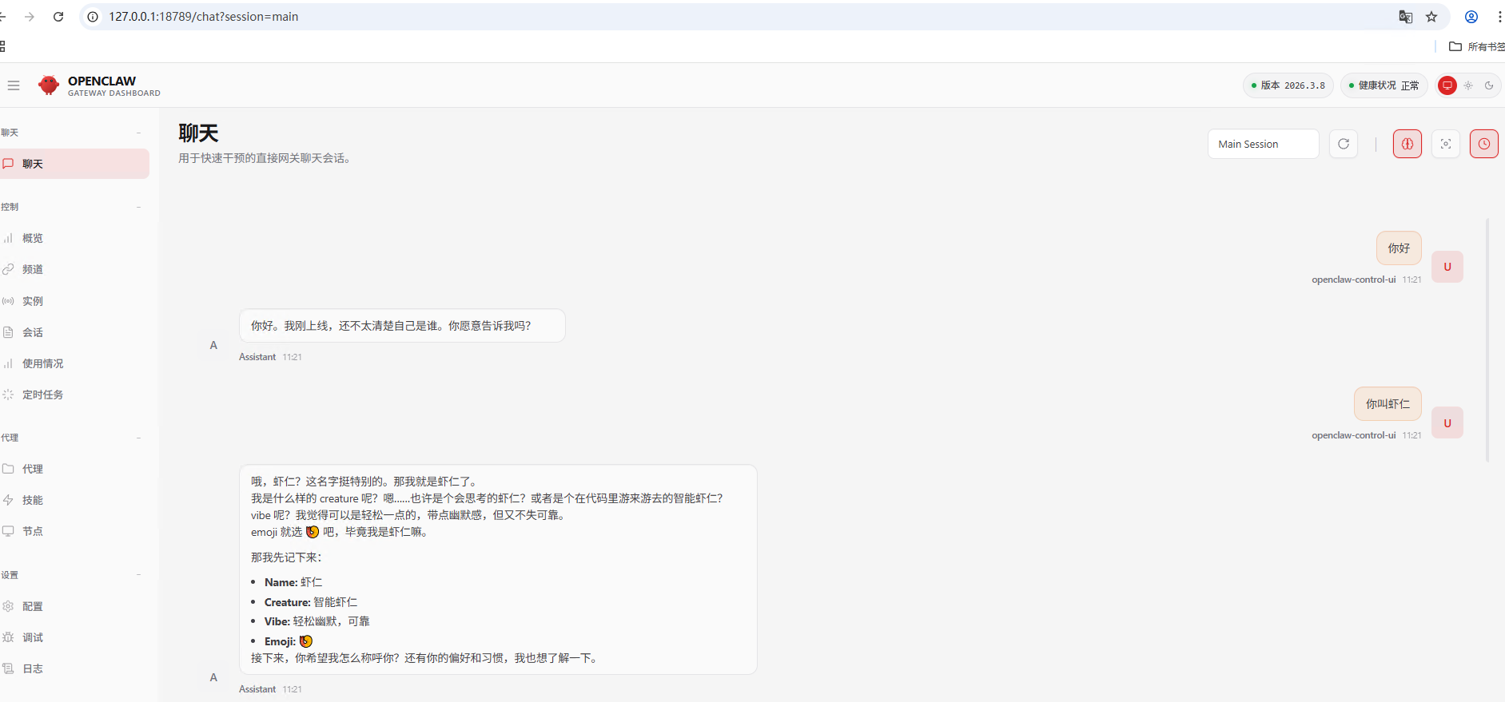Reload the browser page

click(x=58, y=17)
